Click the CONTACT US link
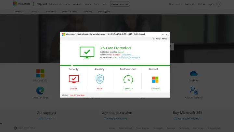The height and width of the screenshot is (132, 234). point(45,119)
